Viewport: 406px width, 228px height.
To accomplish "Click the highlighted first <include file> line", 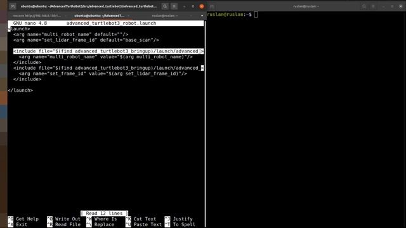I will tap(108, 51).
